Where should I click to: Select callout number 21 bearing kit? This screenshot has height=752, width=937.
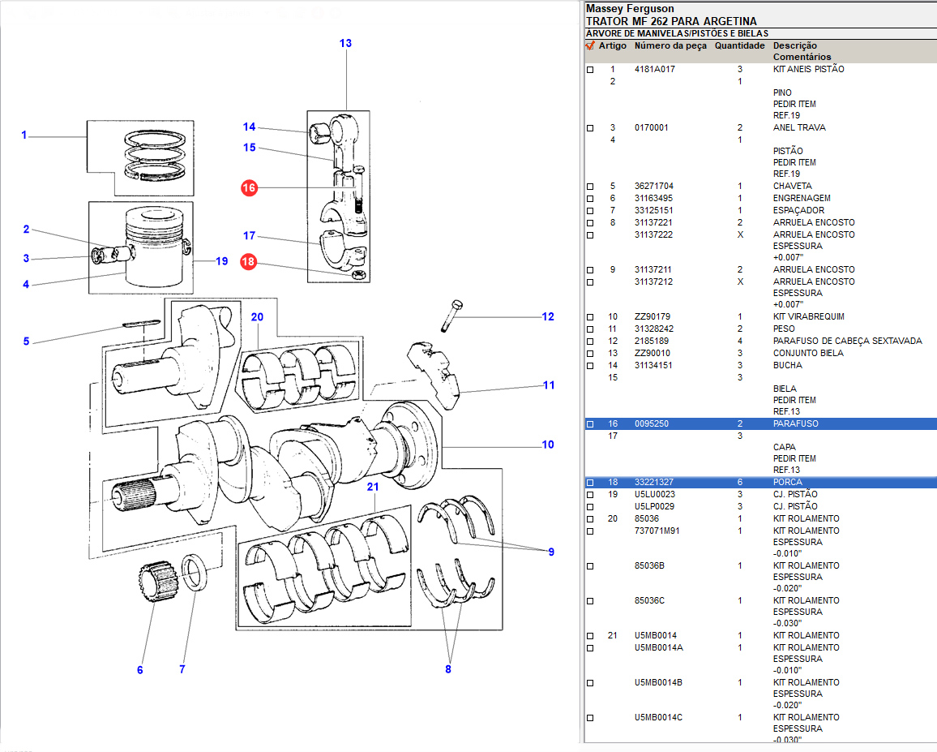point(373,488)
